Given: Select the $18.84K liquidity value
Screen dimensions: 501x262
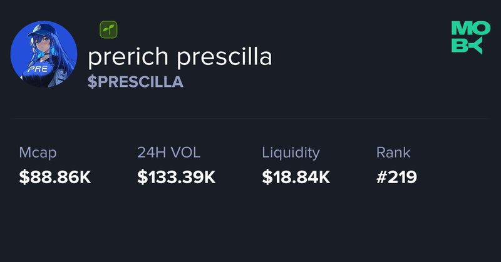Looking at the screenshot, I should (x=296, y=177).
